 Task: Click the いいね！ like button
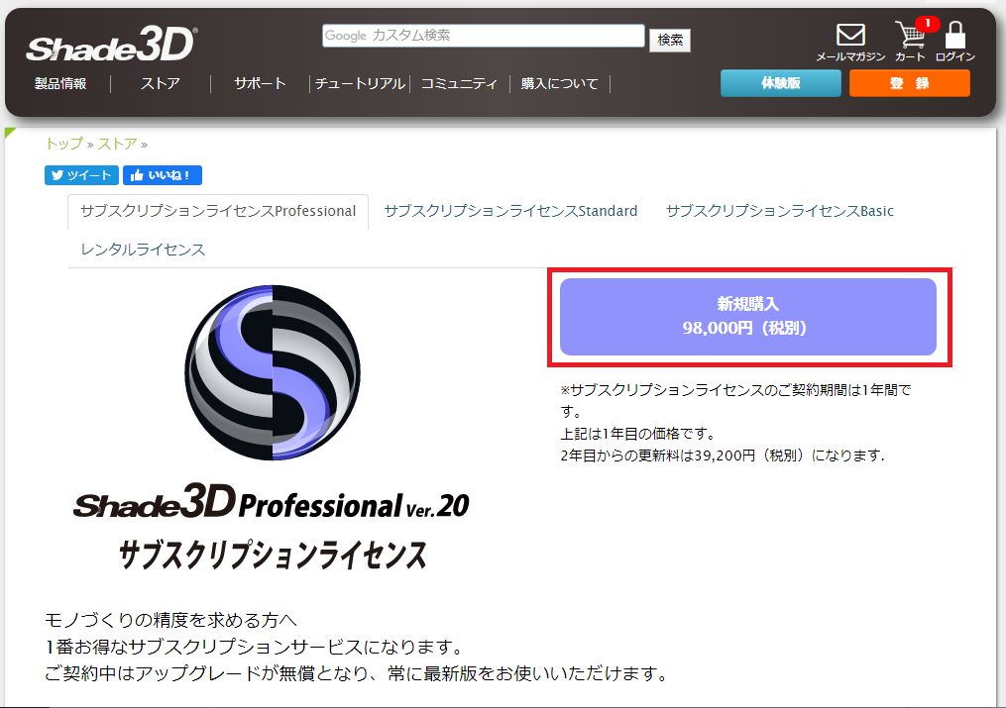pos(163,175)
